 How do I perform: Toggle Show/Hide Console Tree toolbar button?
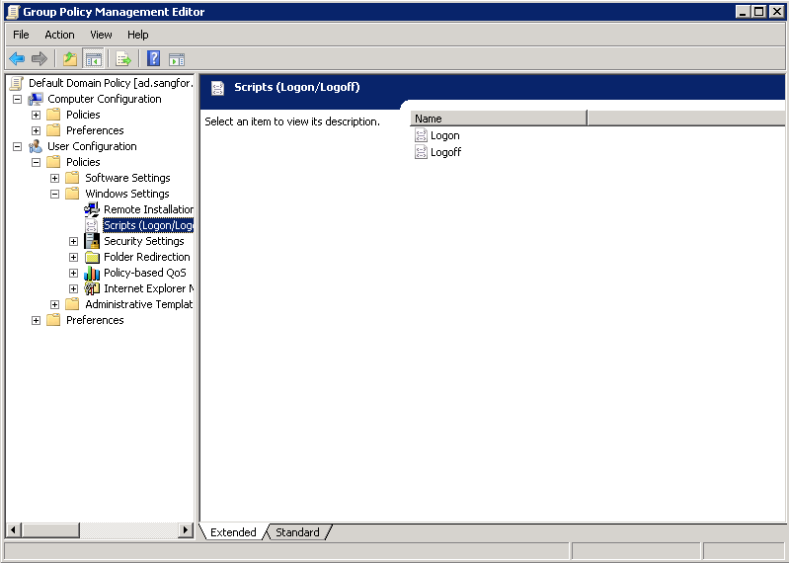pos(94,58)
